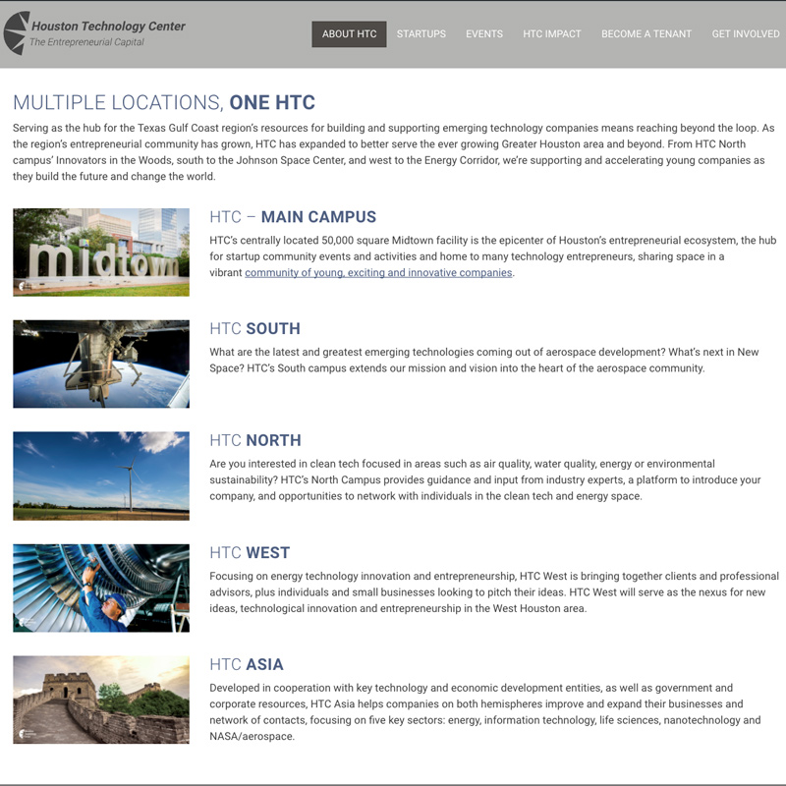Follow the community of young companies link
786x786 pixels.
(x=378, y=273)
